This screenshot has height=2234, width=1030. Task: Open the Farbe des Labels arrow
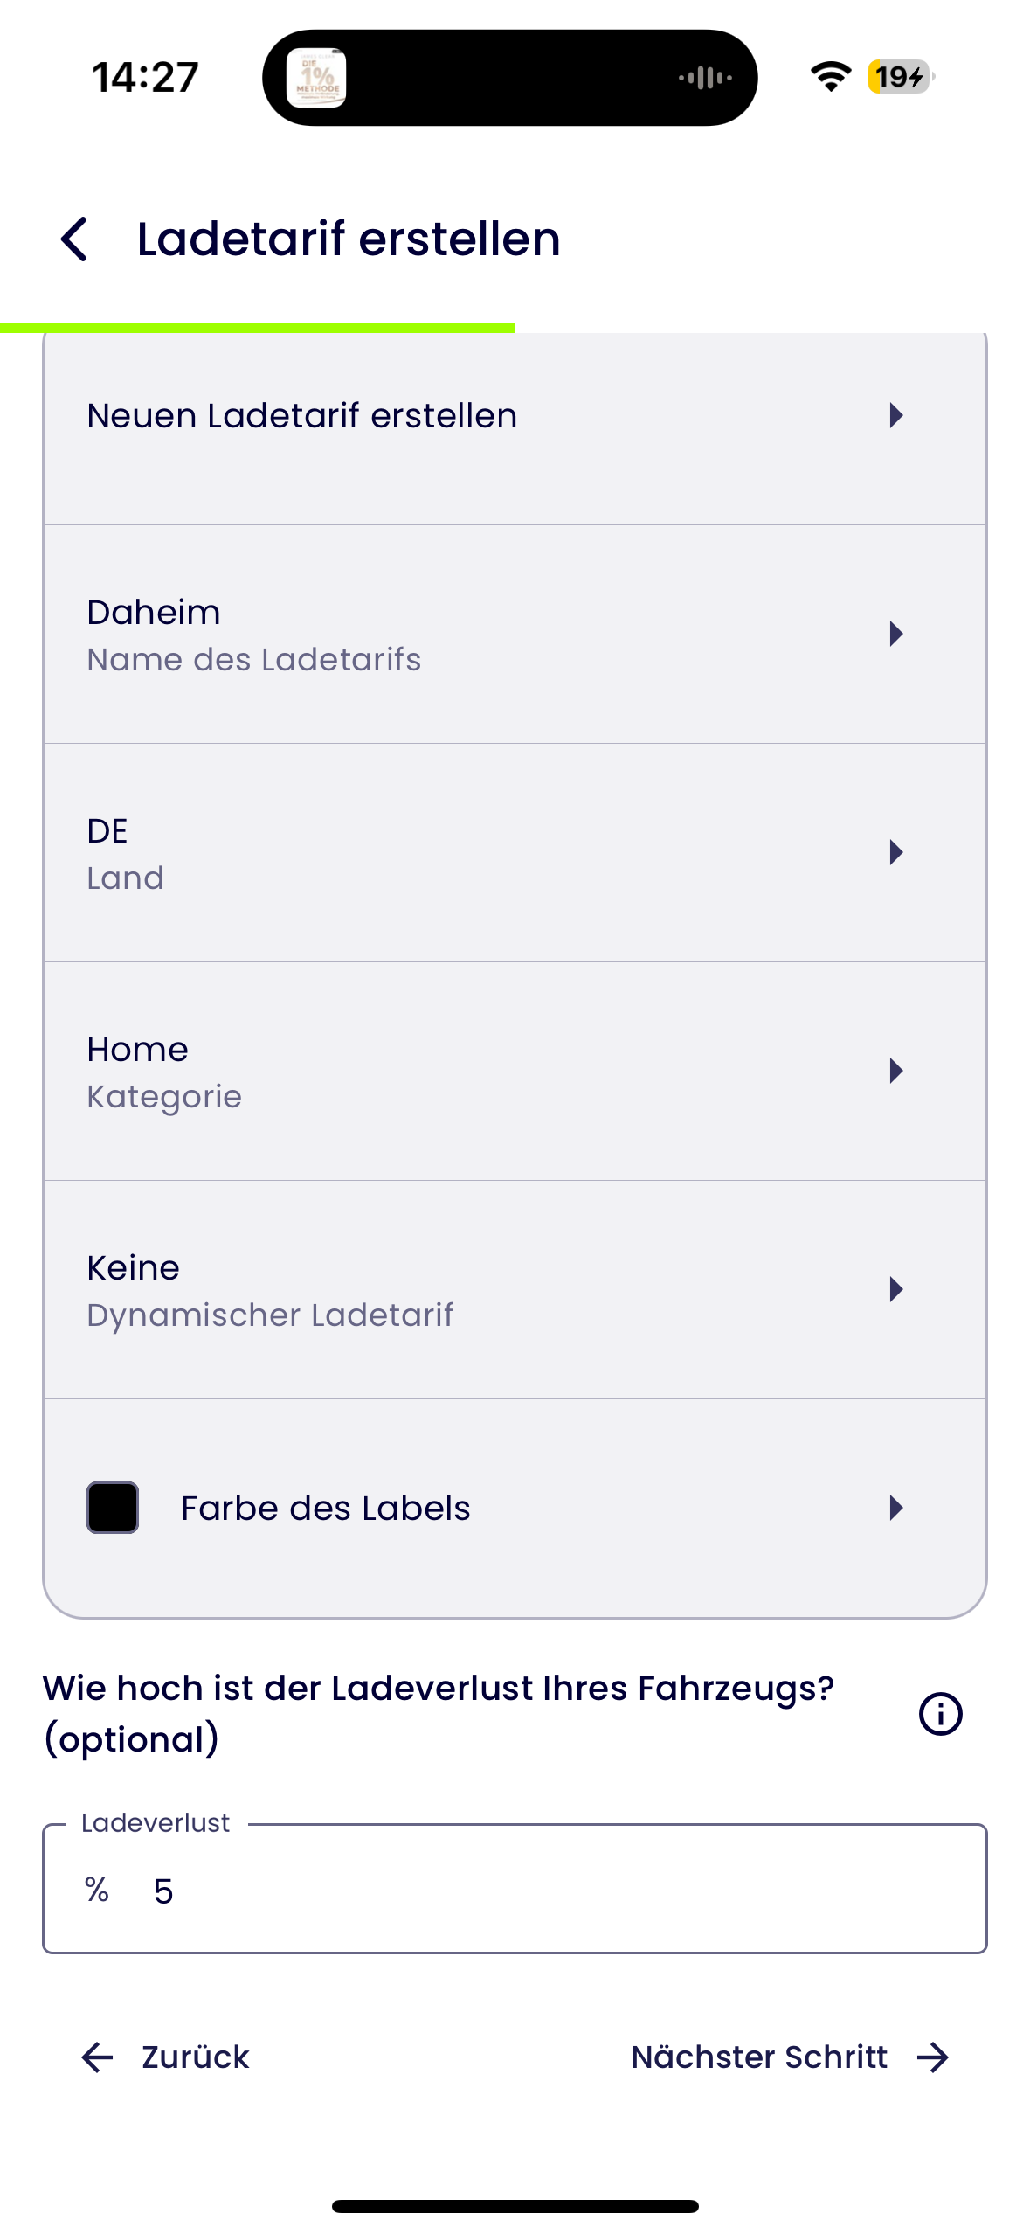(895, 1508)
